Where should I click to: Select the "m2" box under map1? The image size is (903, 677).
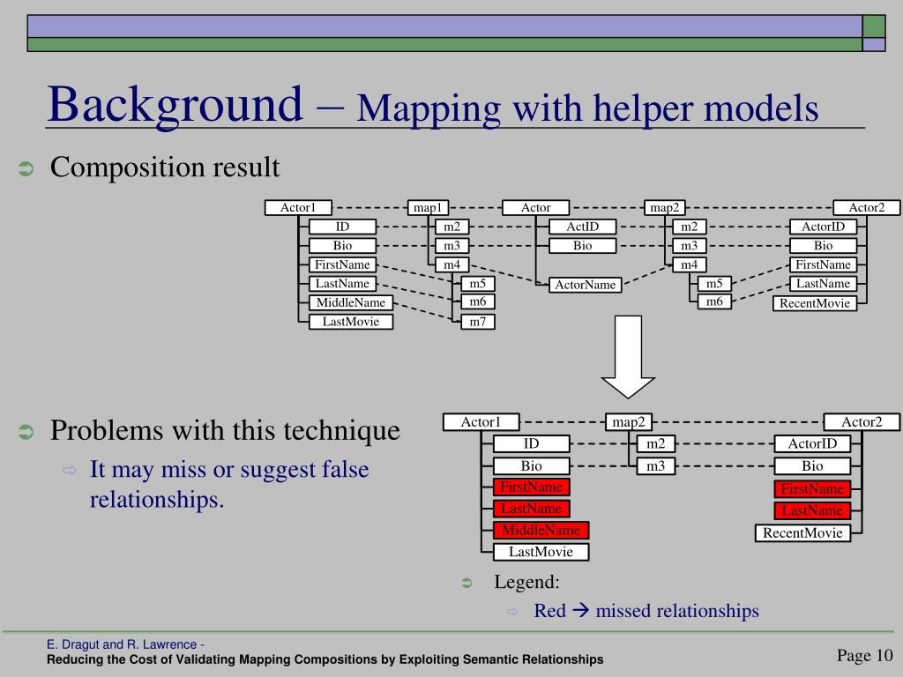tap(452, 227)
